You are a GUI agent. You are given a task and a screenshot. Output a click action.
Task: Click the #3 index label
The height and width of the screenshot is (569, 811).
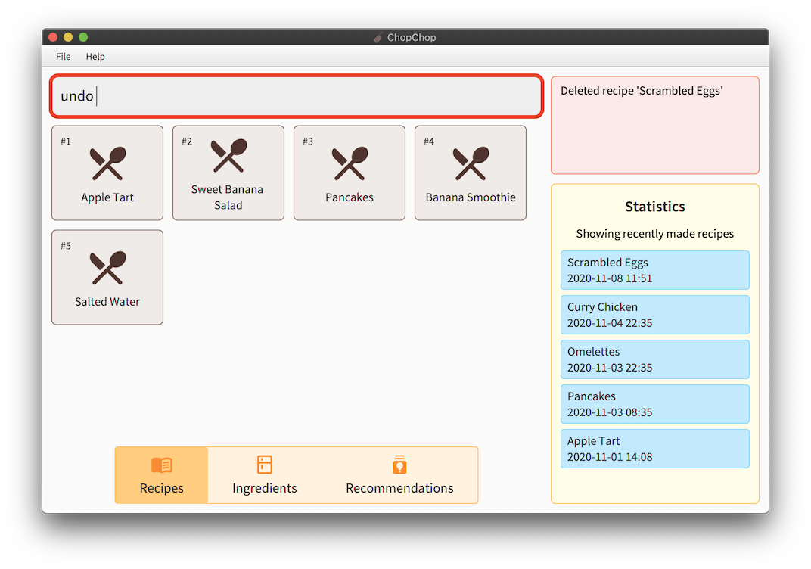[308, 141]
